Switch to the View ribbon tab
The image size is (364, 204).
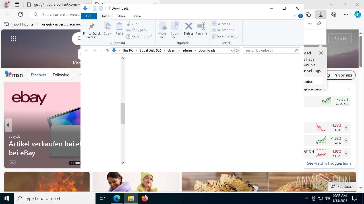click(137, 16)
